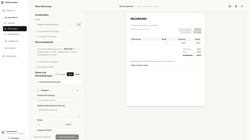Click the Dokumente folder icon
Screen dimensions: 249x140
tap(6, 18)
